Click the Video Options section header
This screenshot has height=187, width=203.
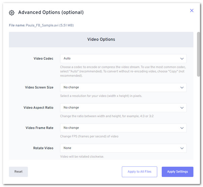click(x=101, y=39)
